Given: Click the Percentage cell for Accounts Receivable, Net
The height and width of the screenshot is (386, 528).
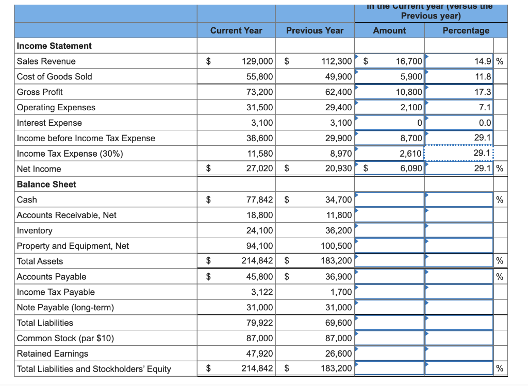Looking at the screenshot, I should click(x=458, y=215).
